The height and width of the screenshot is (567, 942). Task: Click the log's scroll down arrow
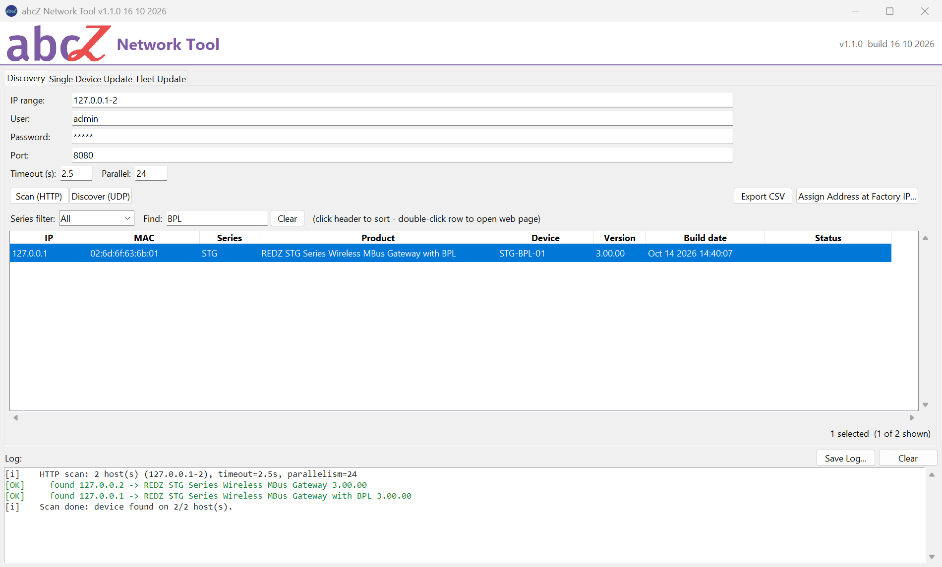pos(932,557)
